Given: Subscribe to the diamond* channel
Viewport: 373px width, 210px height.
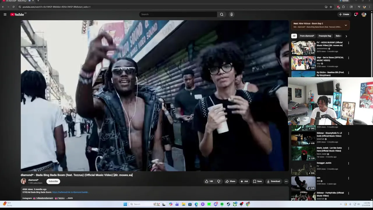Looking at the screenshot, I should [x=53, y=181].
